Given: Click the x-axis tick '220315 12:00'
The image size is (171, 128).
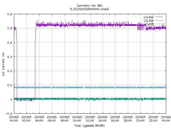Looking at the screenshot, I should tap(90, 119).
